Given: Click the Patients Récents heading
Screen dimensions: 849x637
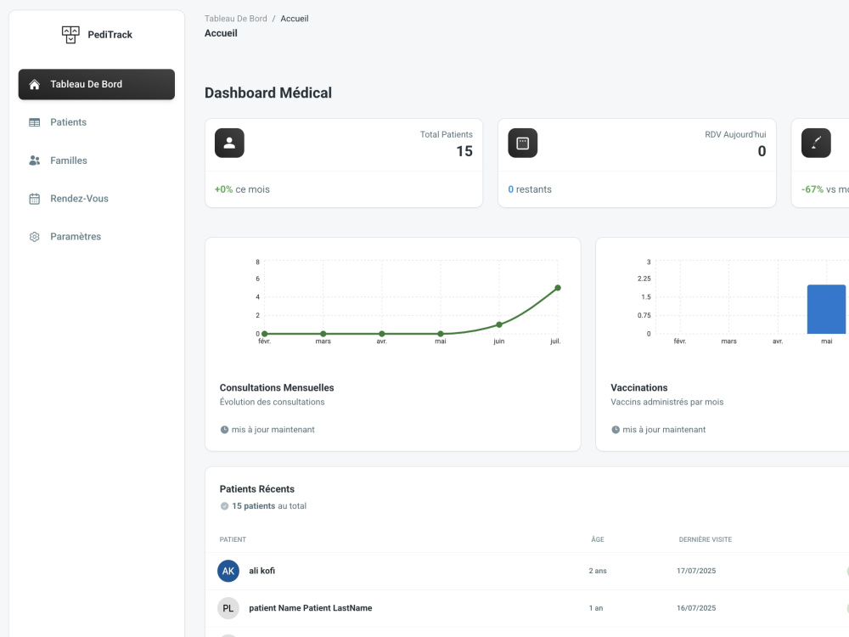Looking at the screenshot, I should pos(257,489).
